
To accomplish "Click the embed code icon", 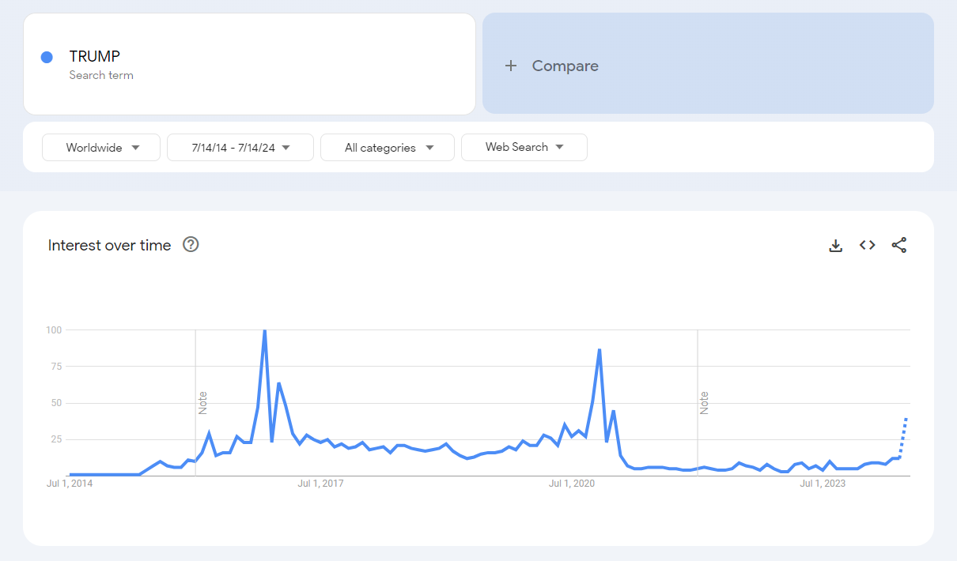I will (868, 245).
